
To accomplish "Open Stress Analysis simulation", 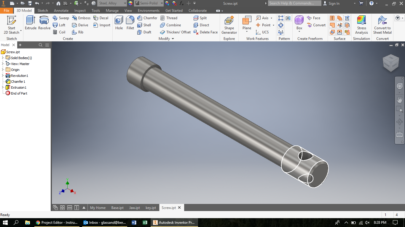I will [x=361, y=25].
